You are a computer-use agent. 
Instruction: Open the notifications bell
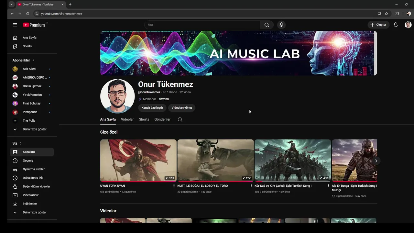pos(396,25)
